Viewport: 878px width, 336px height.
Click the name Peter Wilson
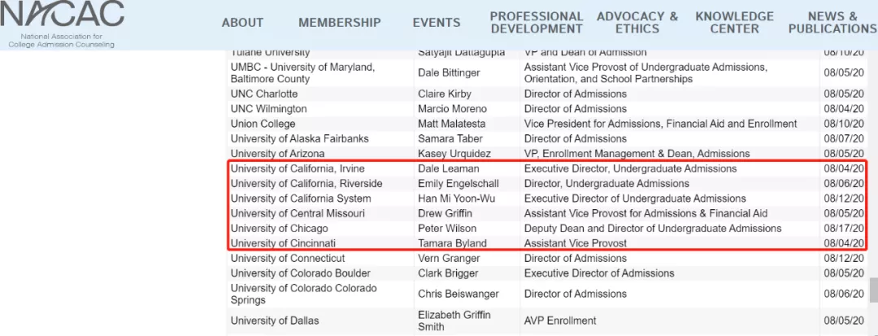[447, 229]
